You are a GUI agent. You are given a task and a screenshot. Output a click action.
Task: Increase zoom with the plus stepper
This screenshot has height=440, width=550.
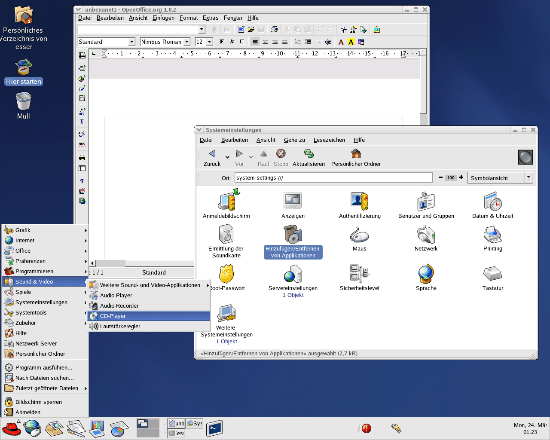point(461,177)
